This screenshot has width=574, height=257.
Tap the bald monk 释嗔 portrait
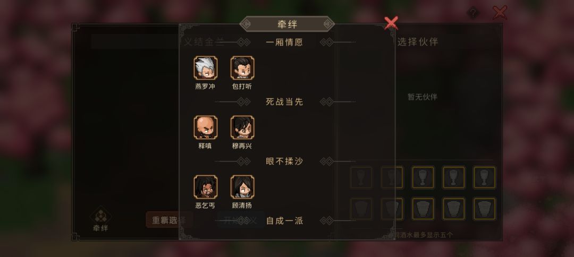pos(205,127)
